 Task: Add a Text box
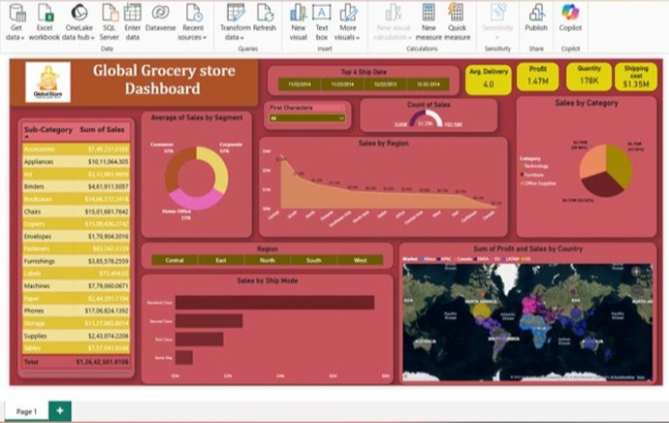[x=322, y=13]
